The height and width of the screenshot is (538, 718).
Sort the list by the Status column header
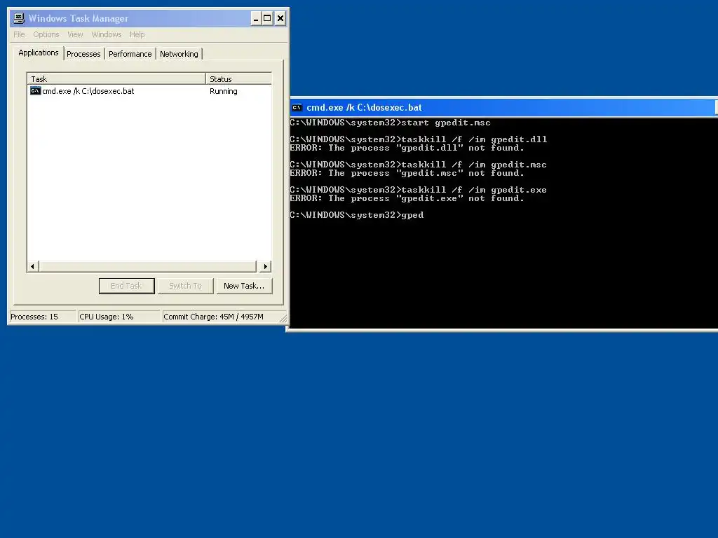[238, 78]
